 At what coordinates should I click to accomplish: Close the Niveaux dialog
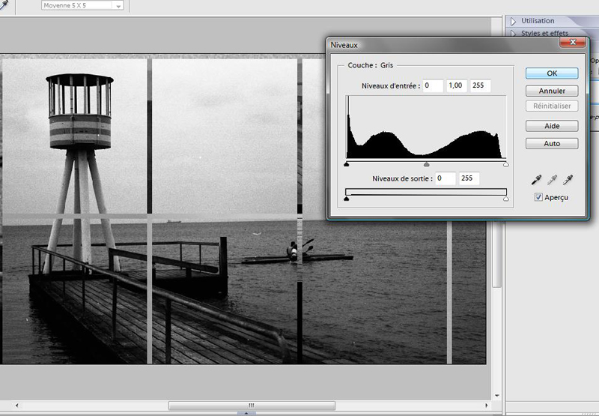(x=572, y=42)
